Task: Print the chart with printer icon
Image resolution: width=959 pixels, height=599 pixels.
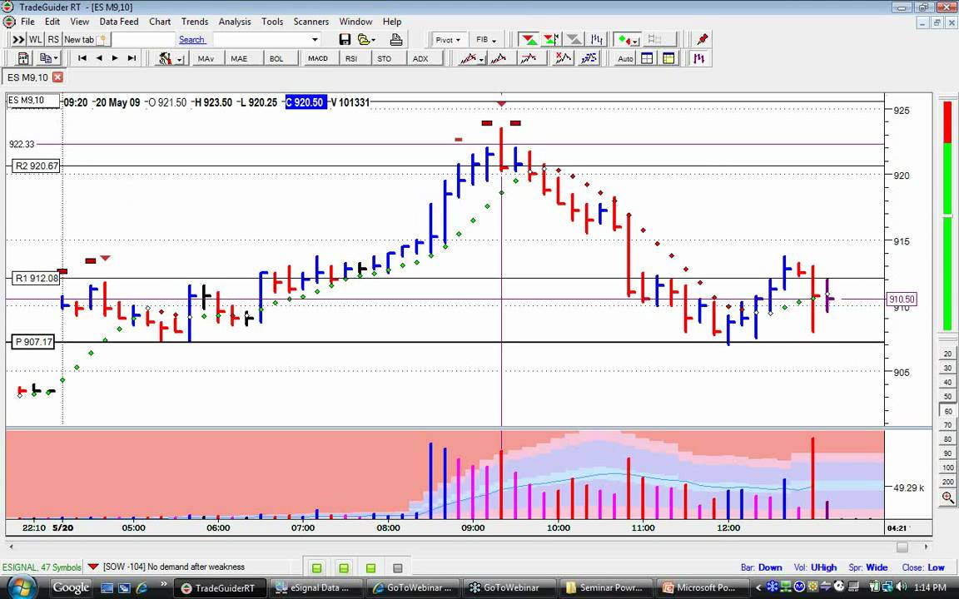Action: [x=396, y=40]
